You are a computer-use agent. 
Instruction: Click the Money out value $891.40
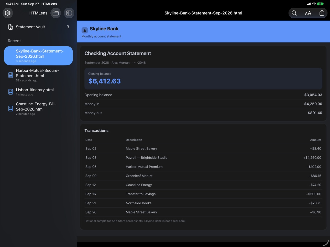point(315,113)
